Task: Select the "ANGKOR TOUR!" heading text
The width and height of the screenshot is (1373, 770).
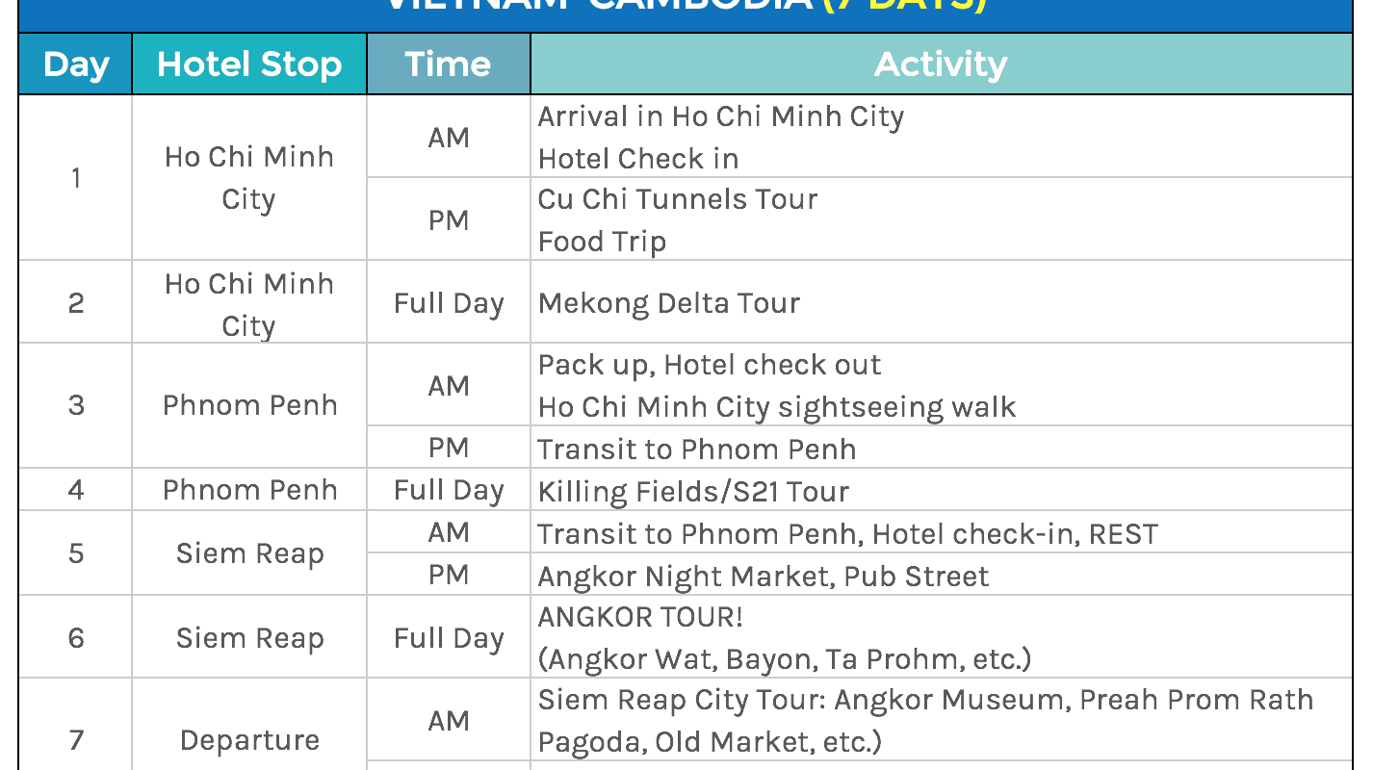Action: (640, 617)
